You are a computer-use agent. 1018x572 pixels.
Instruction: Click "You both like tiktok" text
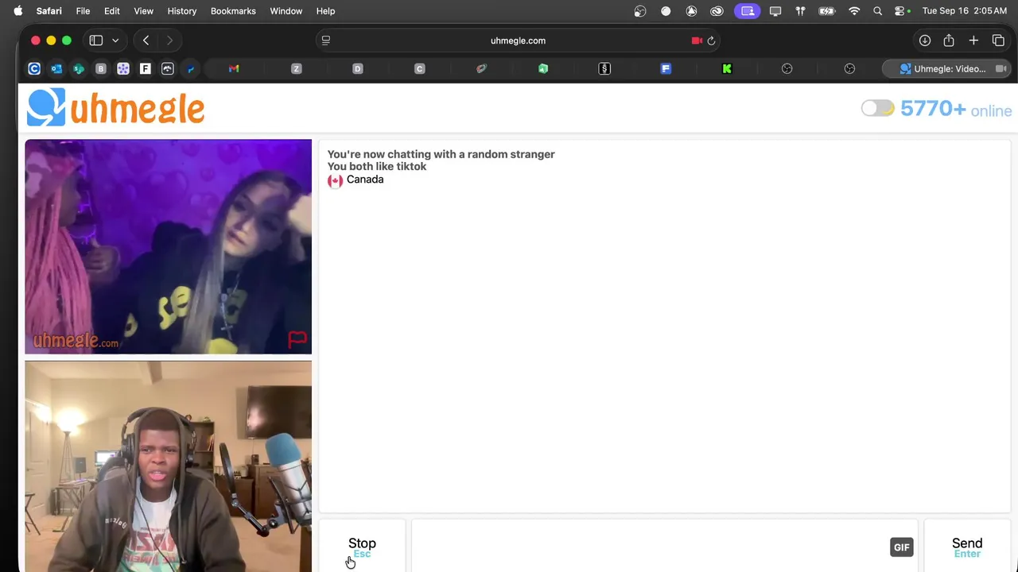(x=377, y=166)
